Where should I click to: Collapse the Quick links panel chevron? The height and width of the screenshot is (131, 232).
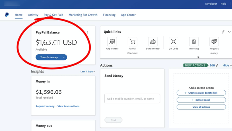coord(229,32)
